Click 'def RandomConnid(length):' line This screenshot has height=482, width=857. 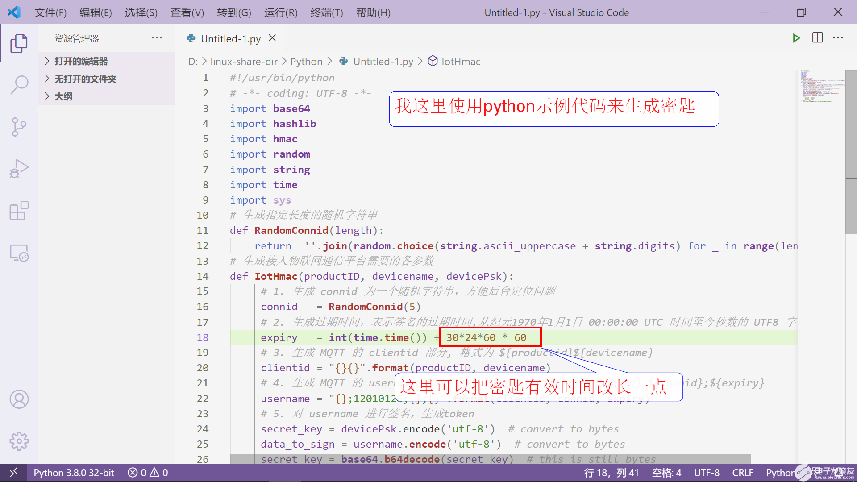coord(306,230)
